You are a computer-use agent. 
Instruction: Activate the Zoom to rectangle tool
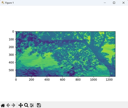(26, 105)
